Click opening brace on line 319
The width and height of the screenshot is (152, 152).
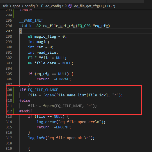click(x=29, y=149)
